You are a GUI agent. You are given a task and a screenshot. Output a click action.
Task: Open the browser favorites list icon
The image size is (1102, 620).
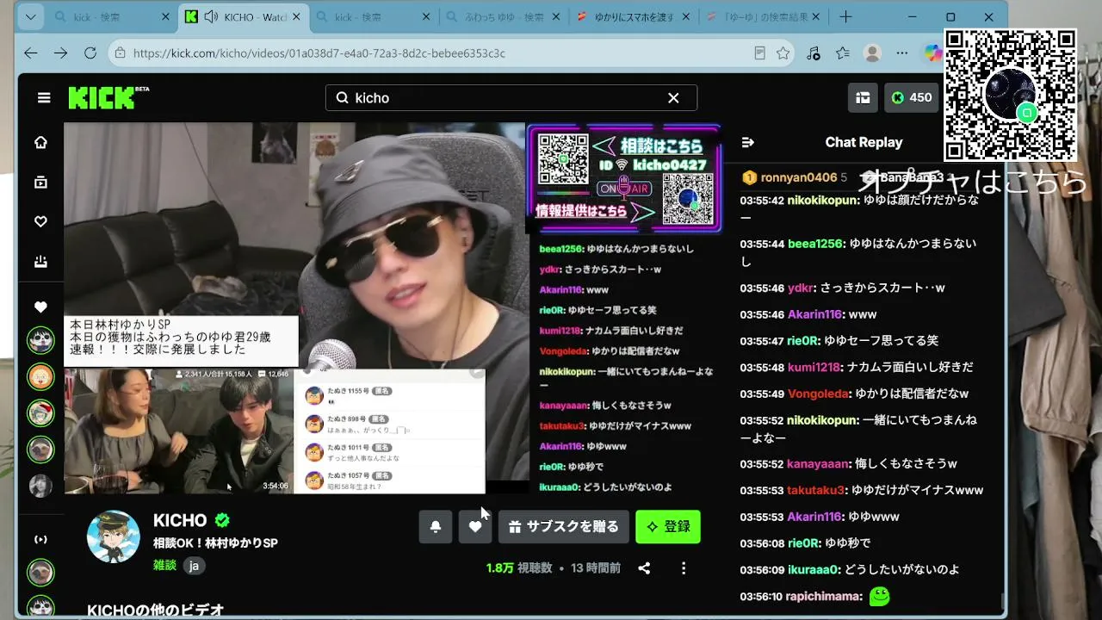point(843,53)
